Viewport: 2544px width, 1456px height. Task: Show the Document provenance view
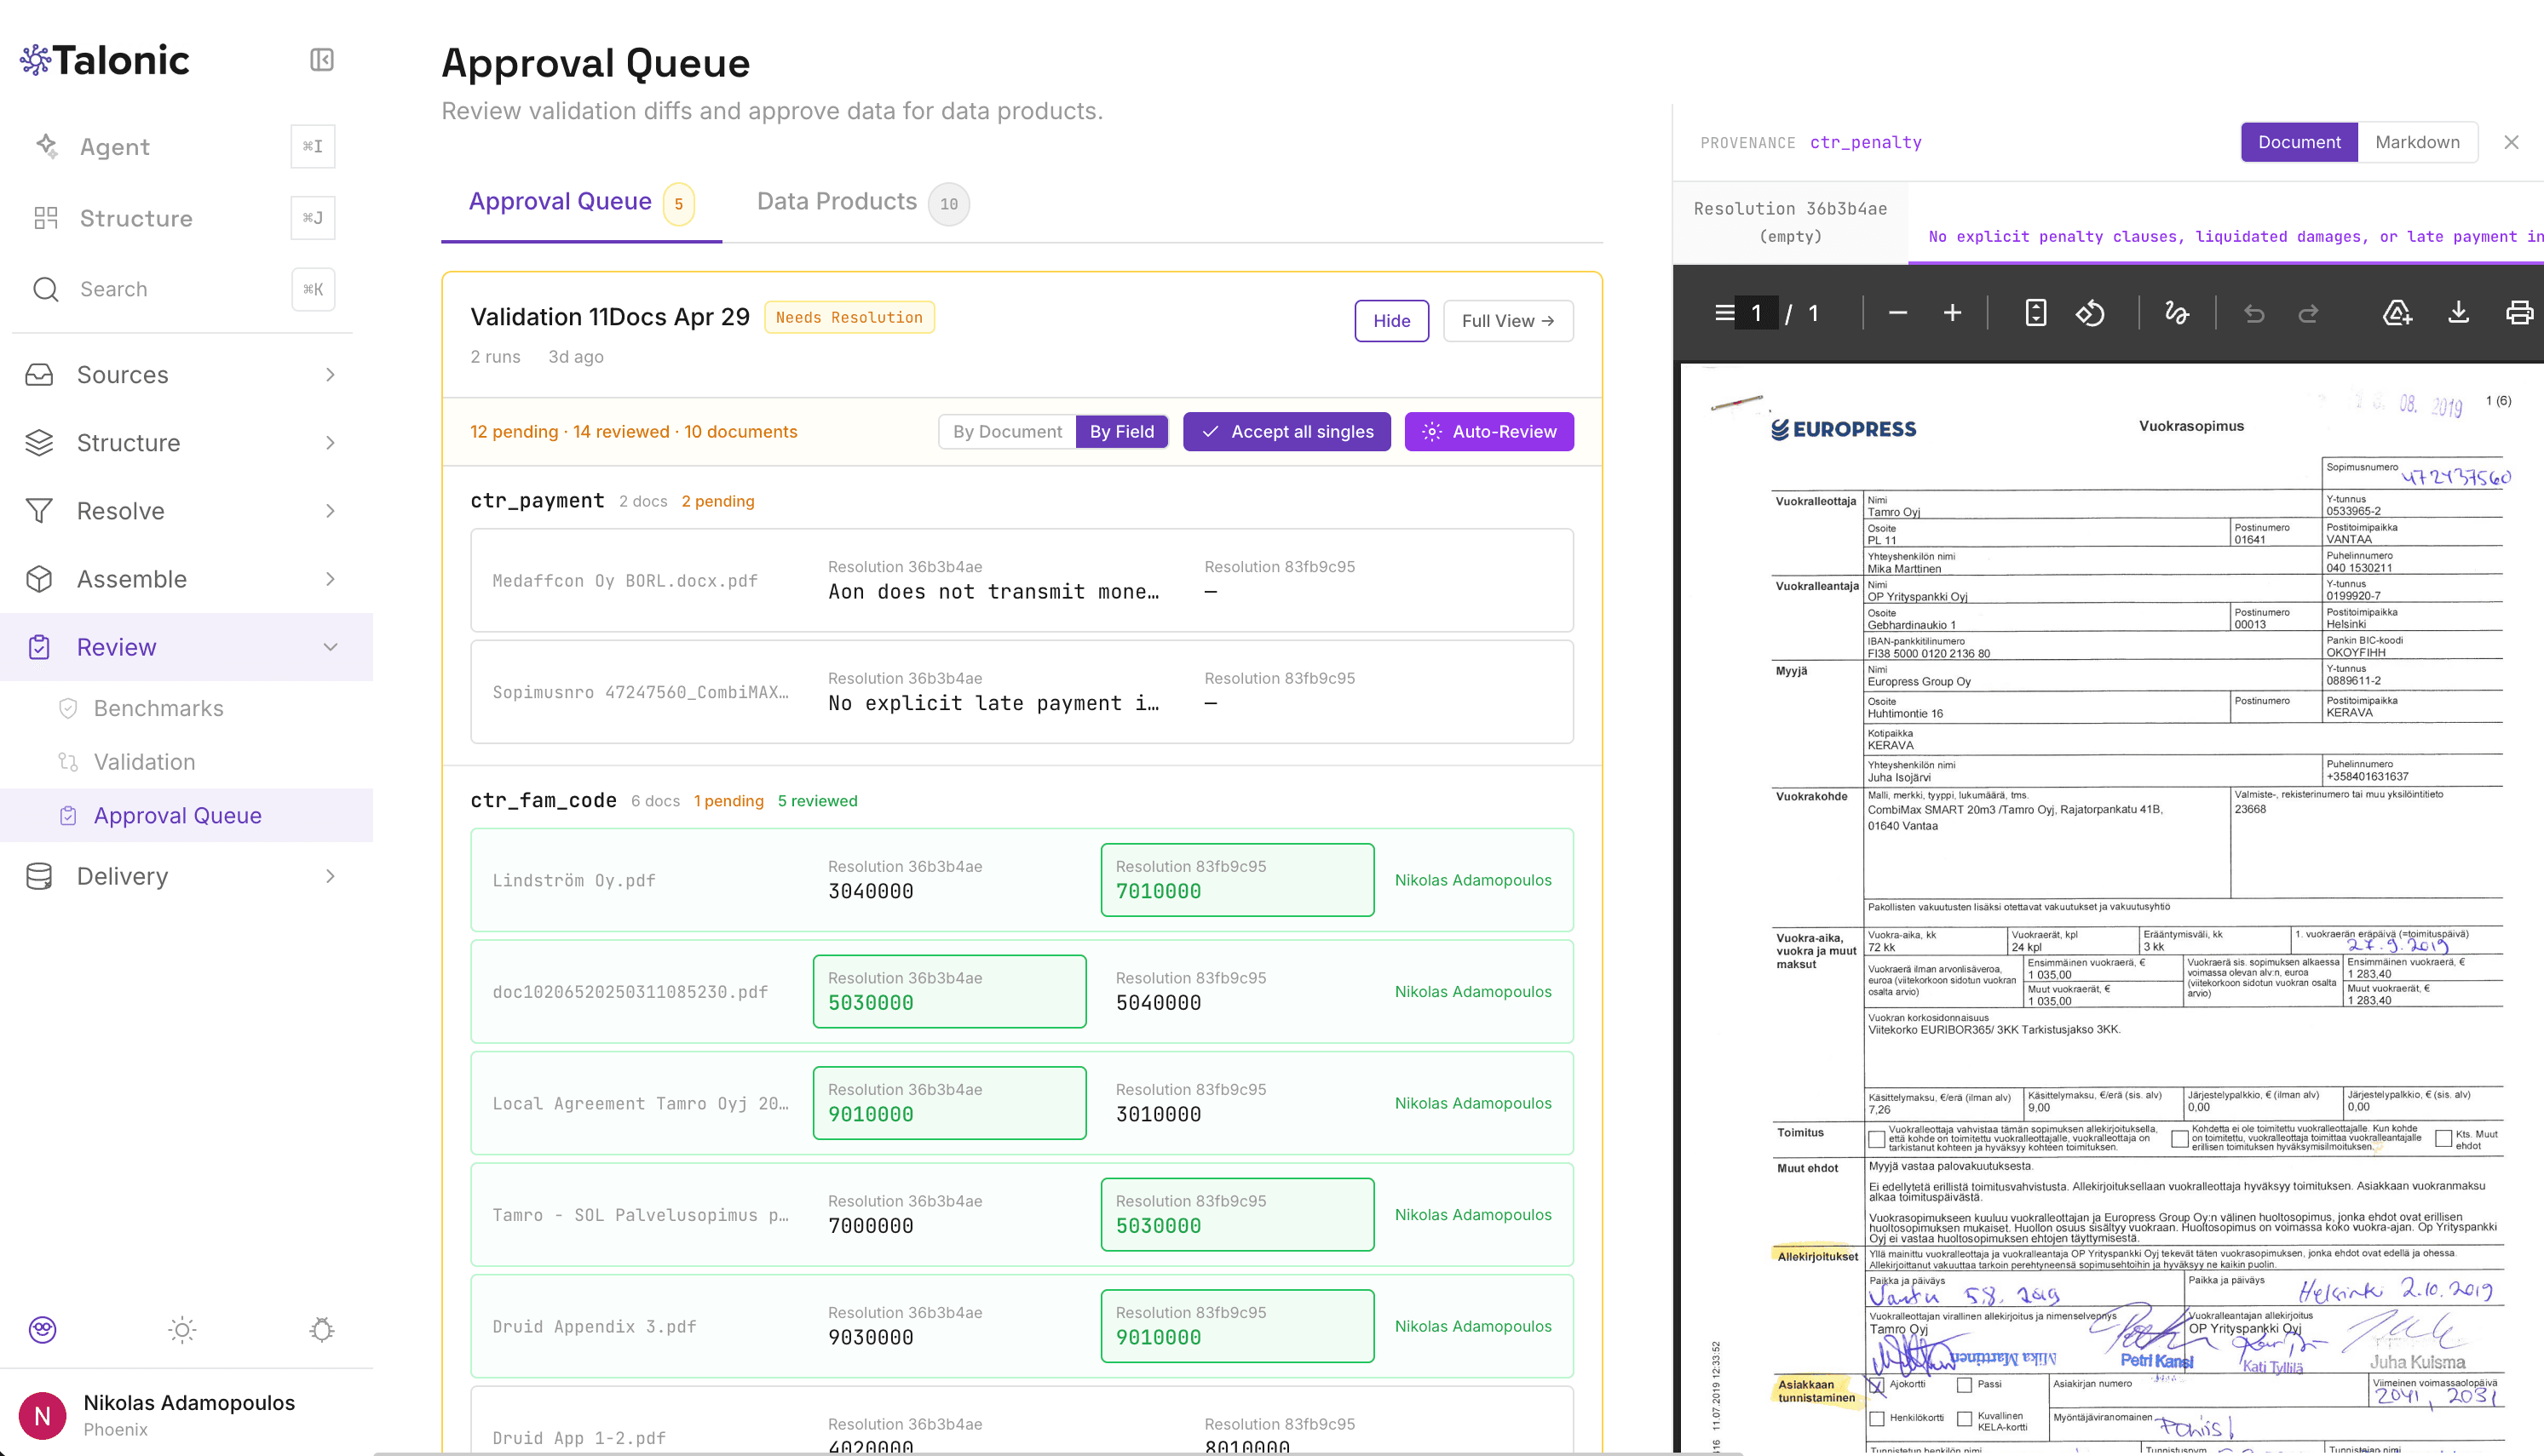[2299, 142]
